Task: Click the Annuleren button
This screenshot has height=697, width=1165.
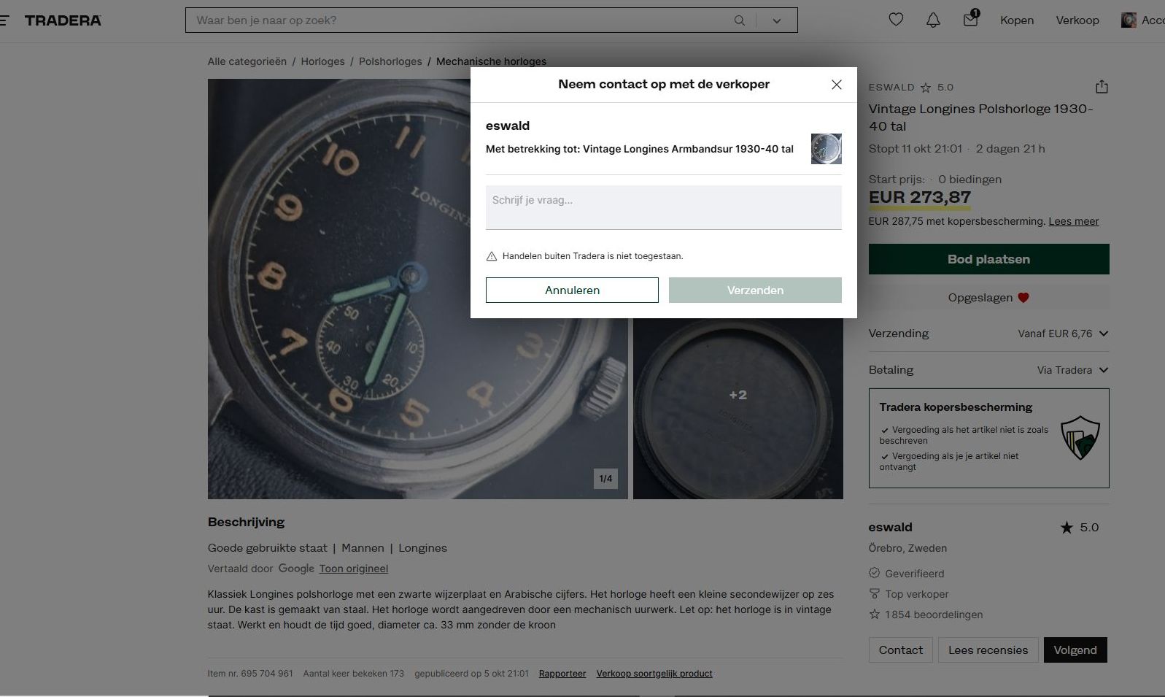Action: point(572,290)
